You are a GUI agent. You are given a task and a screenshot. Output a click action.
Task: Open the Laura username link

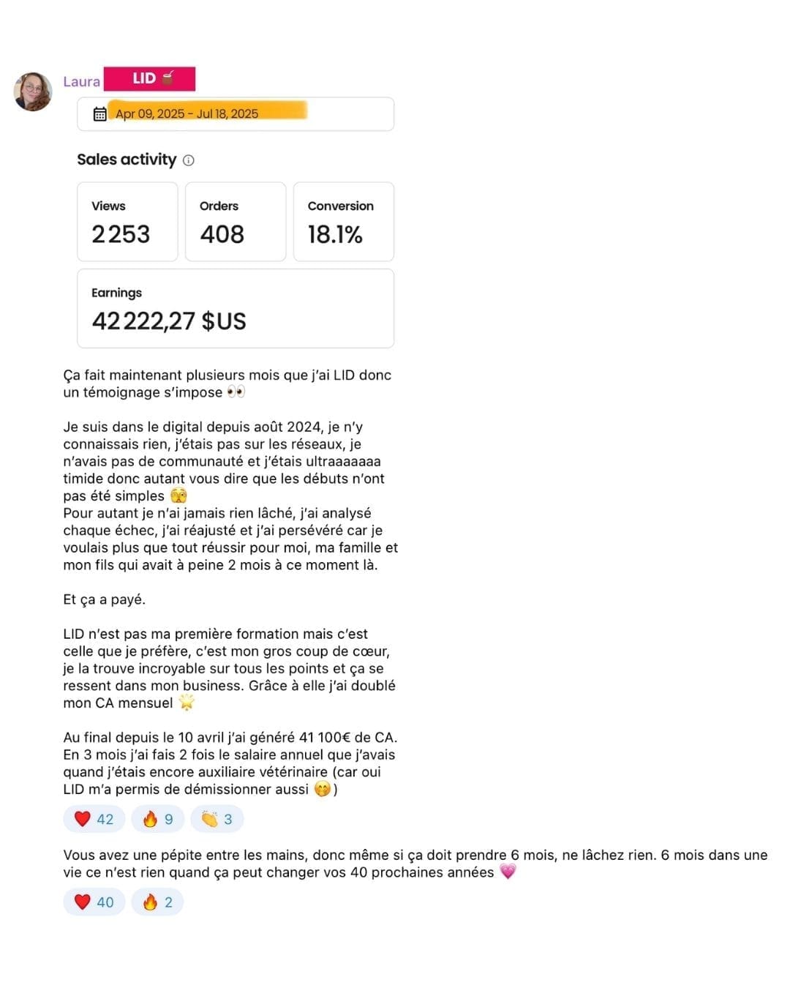pyautogui.click(x=81, y=81)
